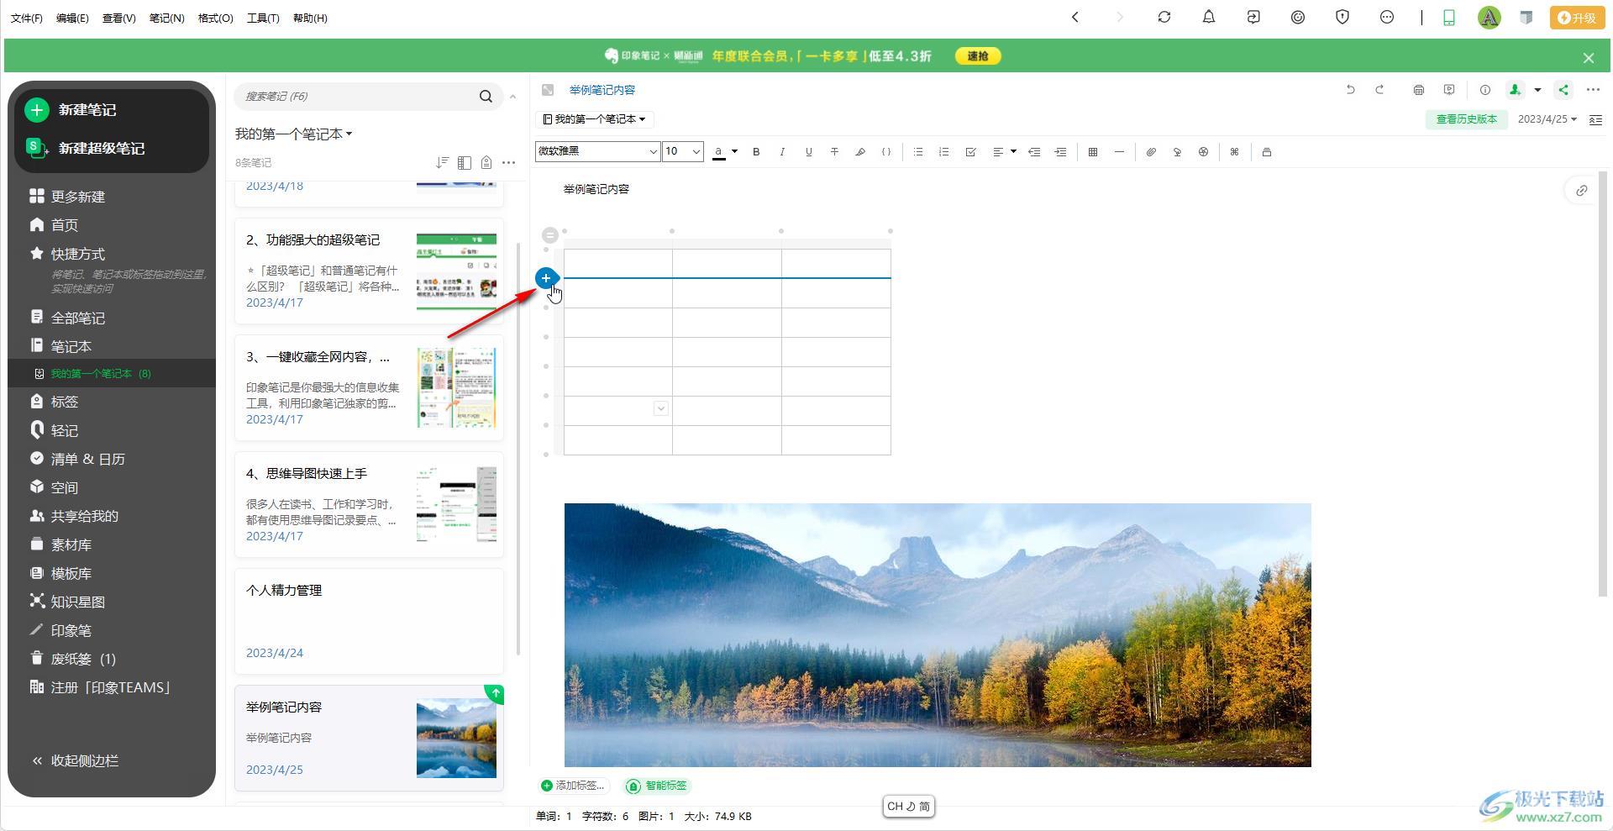Open the sort options in note list
The image size is (1613, 831).
[x=442, y=162]
